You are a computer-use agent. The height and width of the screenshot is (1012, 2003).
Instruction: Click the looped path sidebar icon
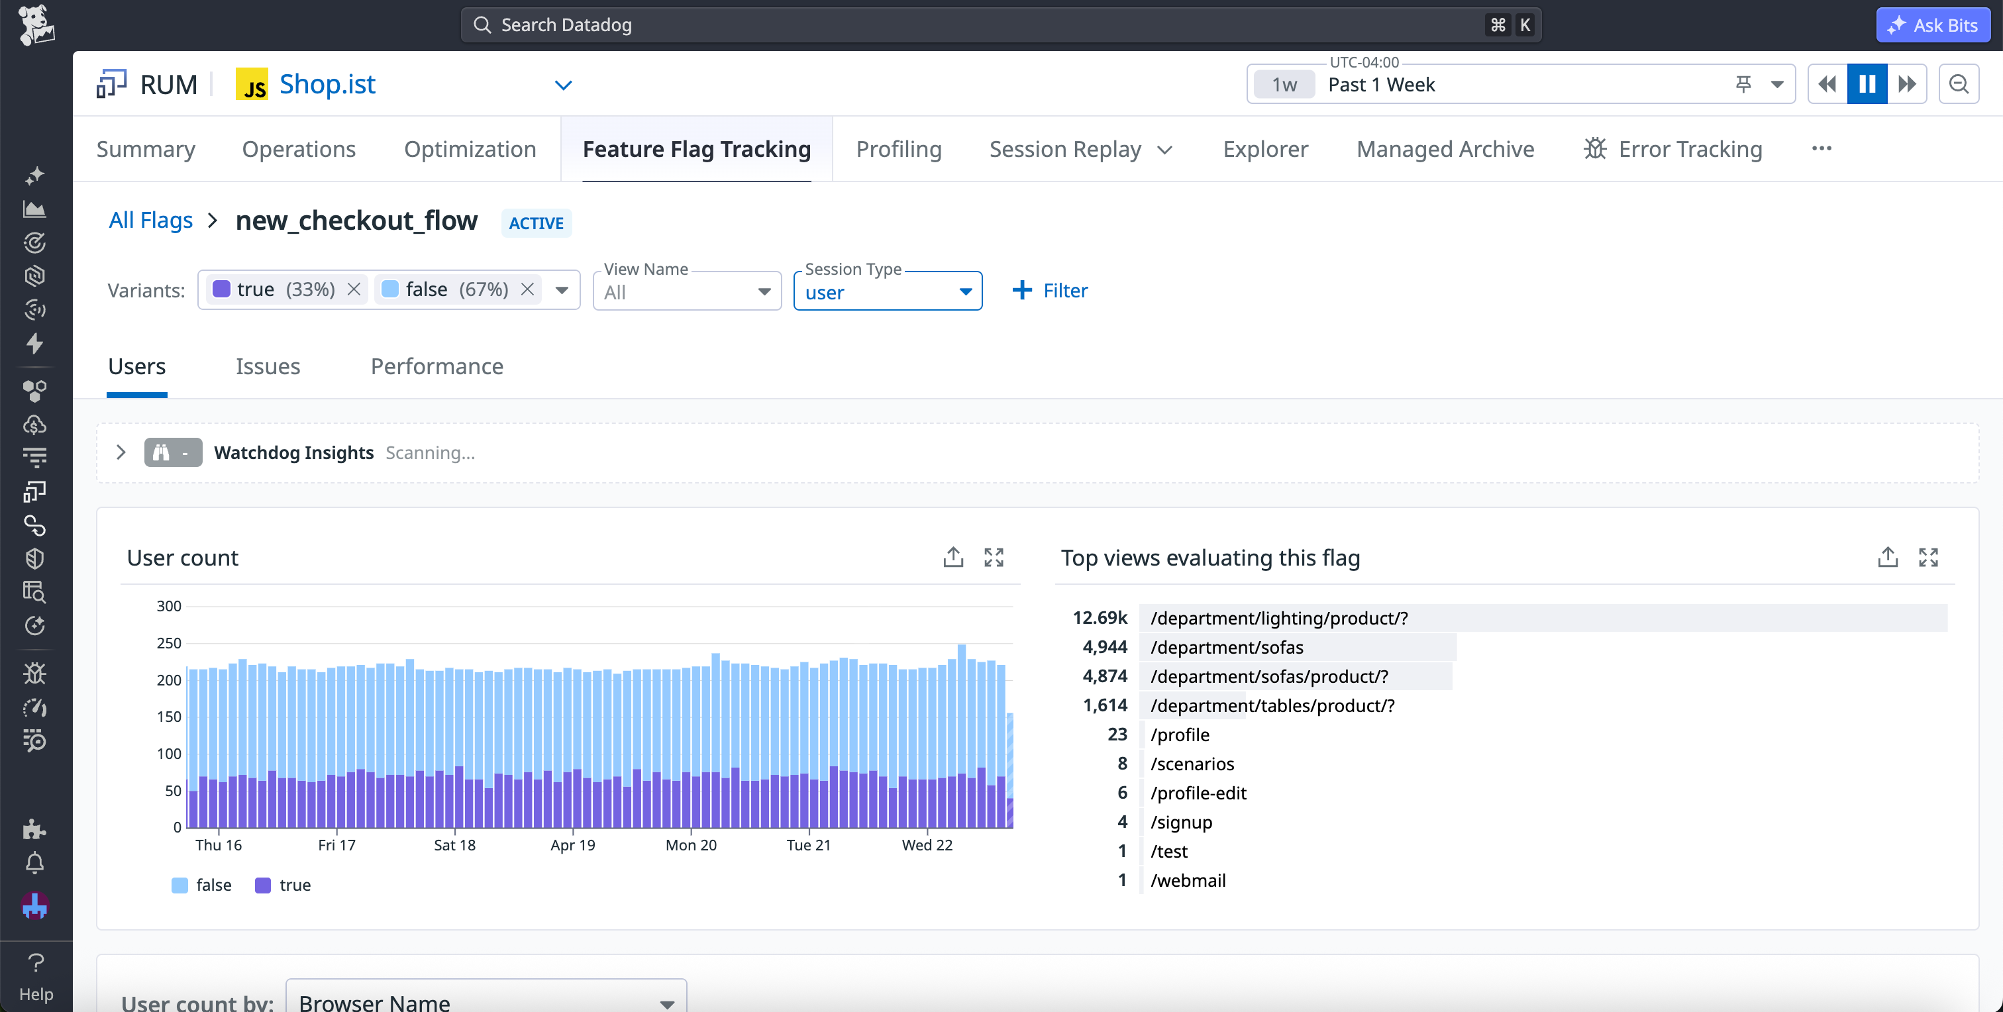tap(34, 525)
